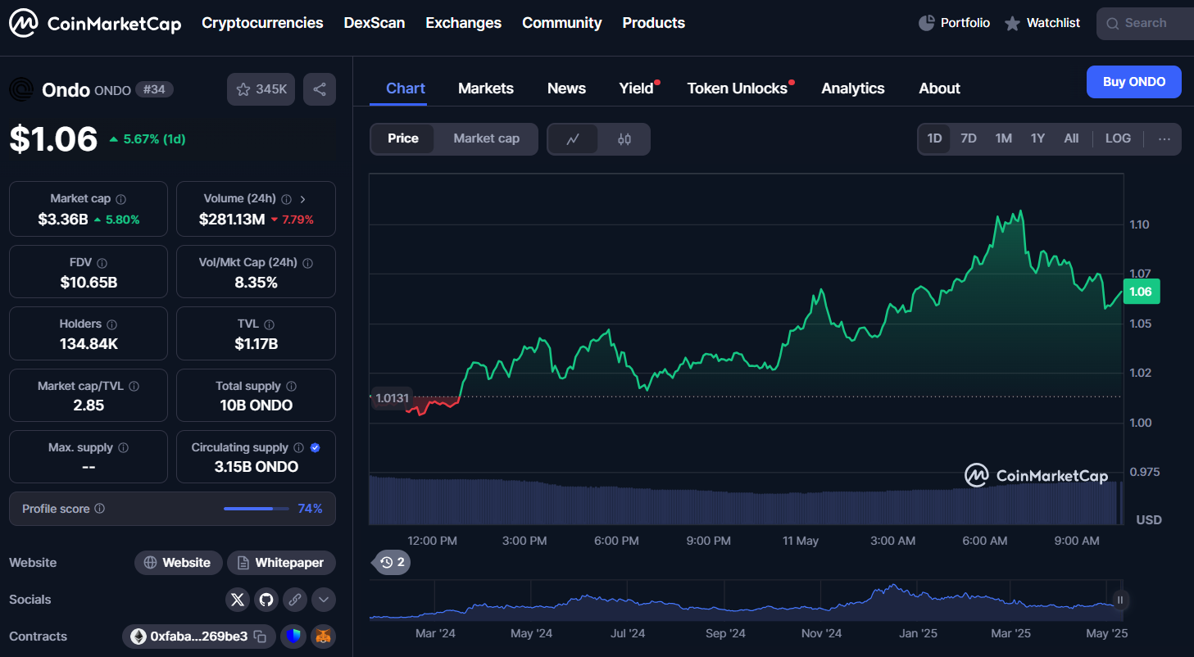Add token to MetaMask via fox icon
The height and width of the screenshot is (657, 1194).
click(x=324, y=637)
